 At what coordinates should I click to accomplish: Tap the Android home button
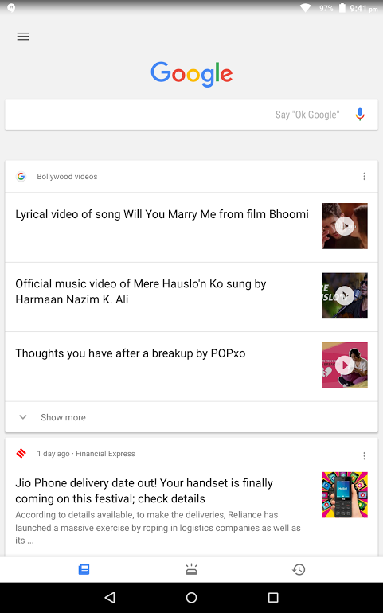pos(191,597)
